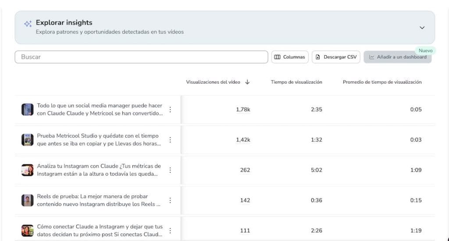Click the 5:02 watch time value

click(x=317, y=170)
